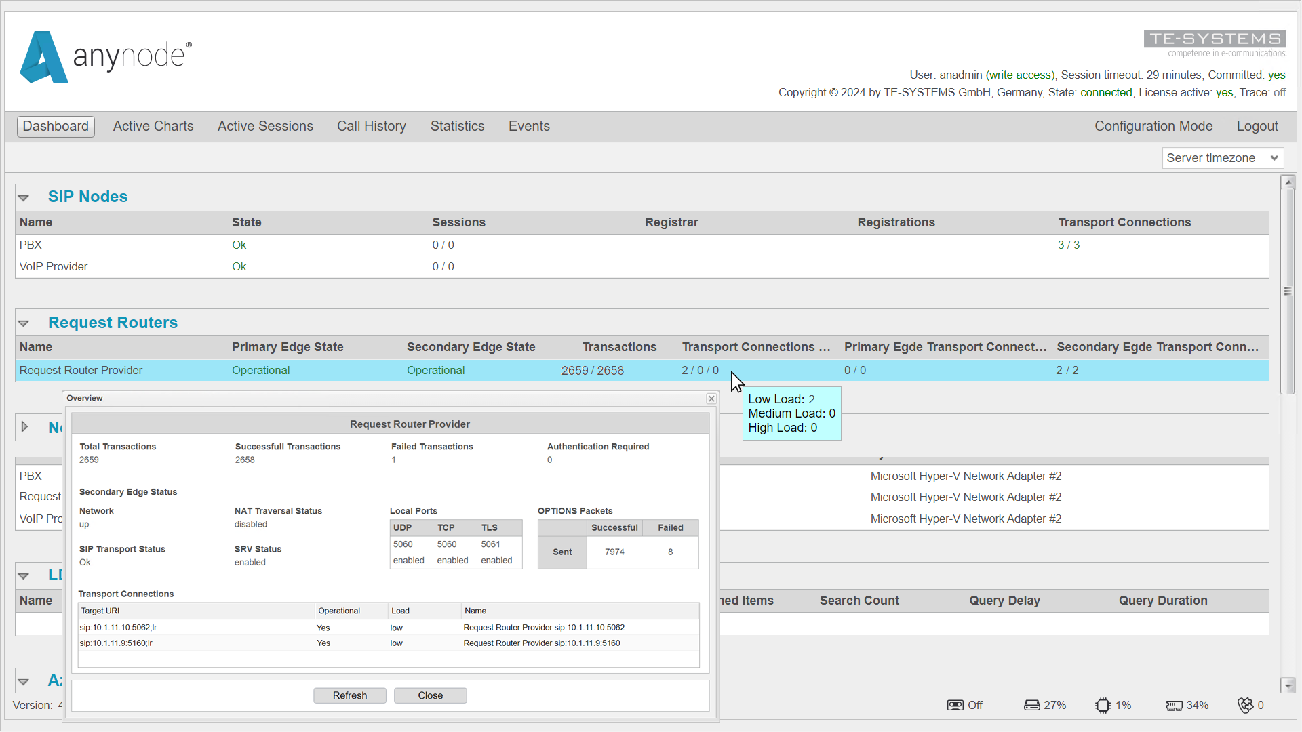Select the PBX row in SIP Nodes

coord(642,245)
